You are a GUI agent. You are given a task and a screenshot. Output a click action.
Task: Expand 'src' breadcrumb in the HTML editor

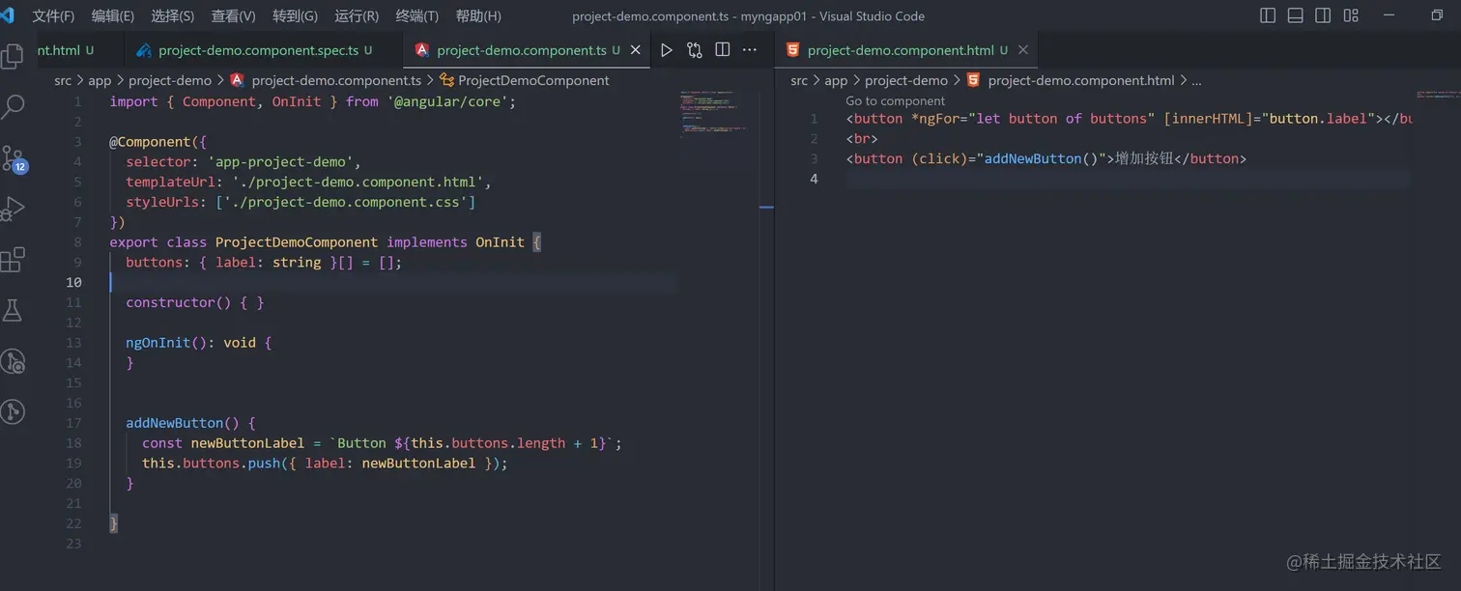799,80
